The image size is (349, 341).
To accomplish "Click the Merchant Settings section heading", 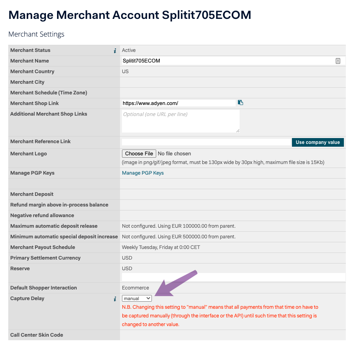I will [36, 34].
